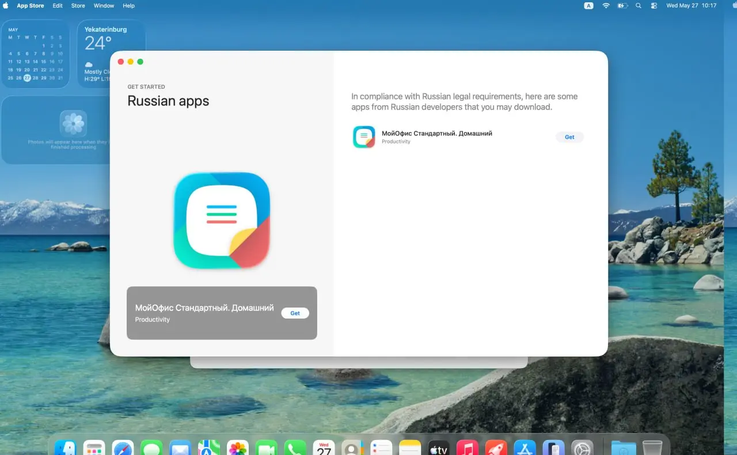Open Contacts from the Dock
The height and width of the screenshot is (455, 737).
click(352, 449)
